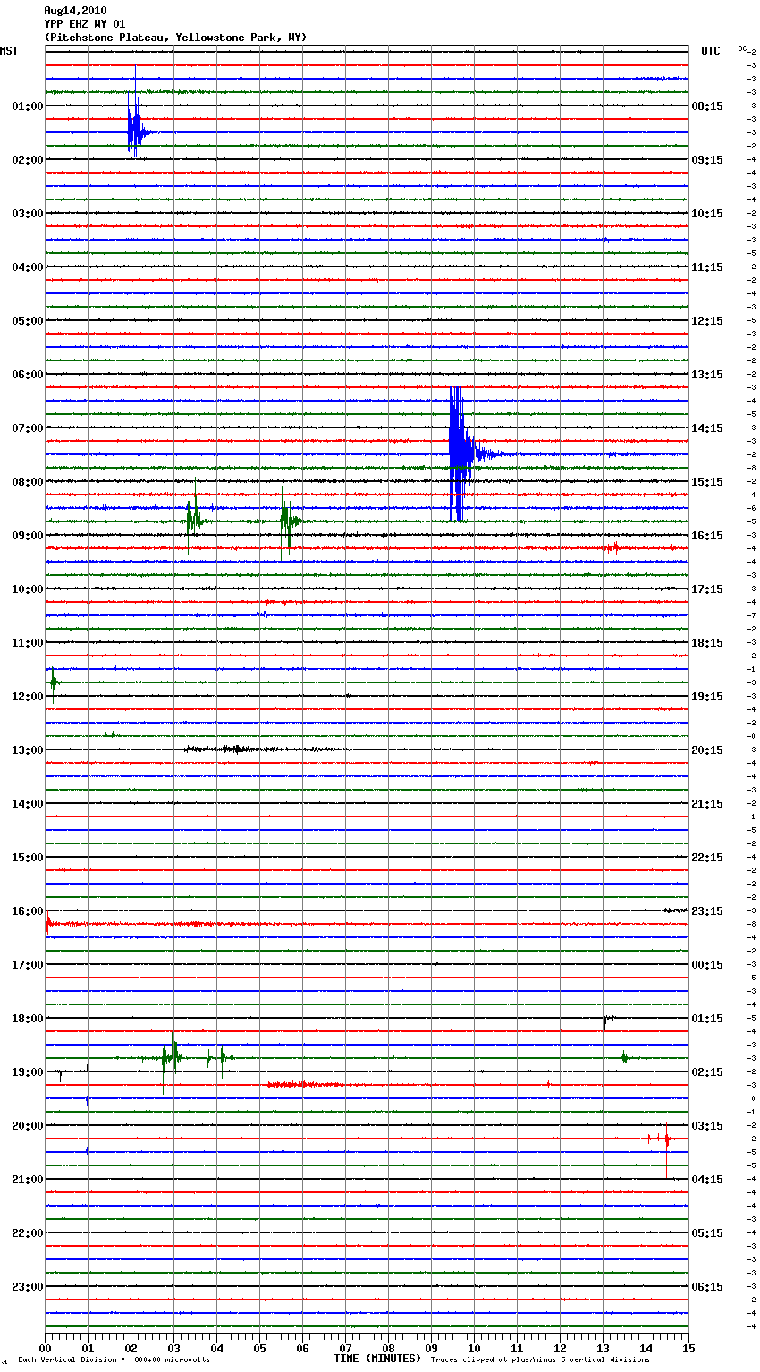Click the 07:00 MST time label
Screen dimensions: 760x1372
(28, 428)
